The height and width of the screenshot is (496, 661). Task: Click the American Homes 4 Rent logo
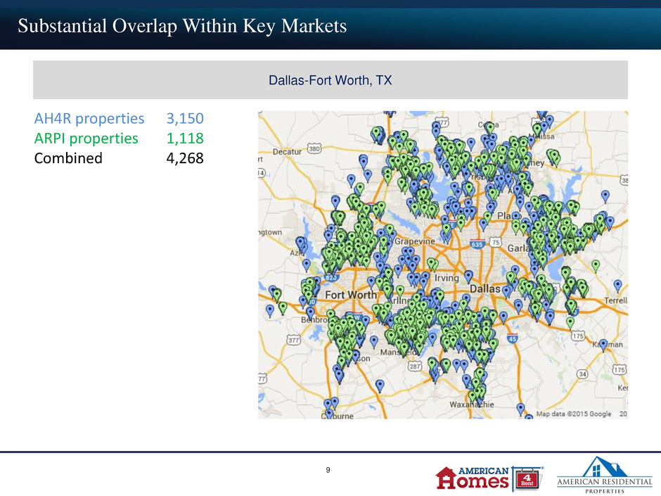489,478
